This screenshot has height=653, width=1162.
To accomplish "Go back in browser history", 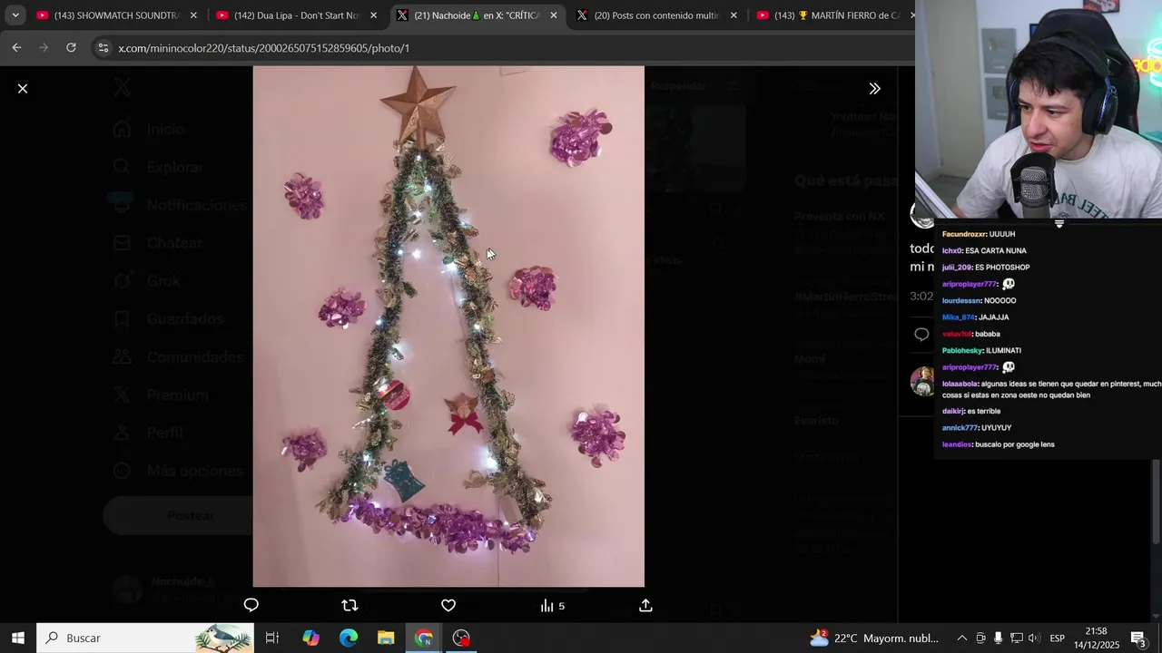I will tap(17, 48).
